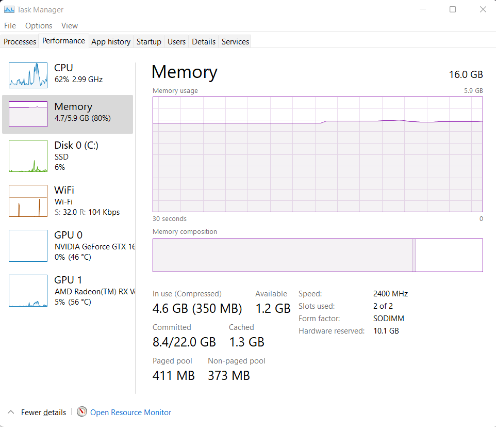
Task: Switch to the Services tab
Action: click(235, 41)
